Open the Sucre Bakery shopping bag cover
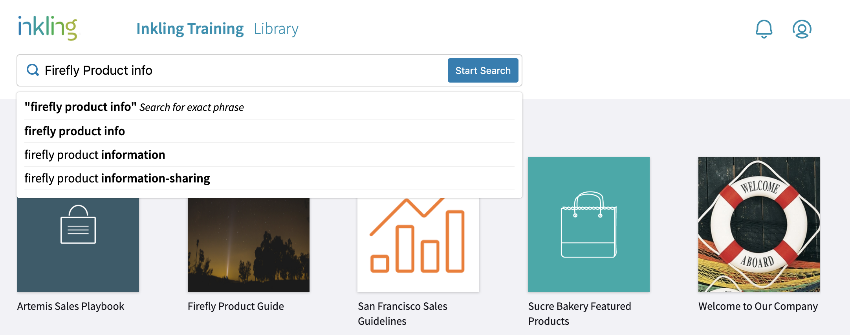The height and width of the screenshot is (335, 850). click(589, 225)
